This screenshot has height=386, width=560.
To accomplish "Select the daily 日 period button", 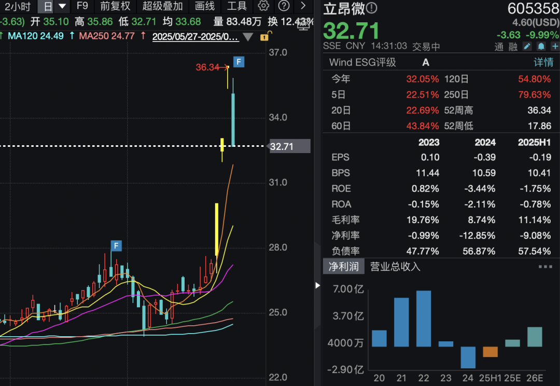I will coord(47,6).
